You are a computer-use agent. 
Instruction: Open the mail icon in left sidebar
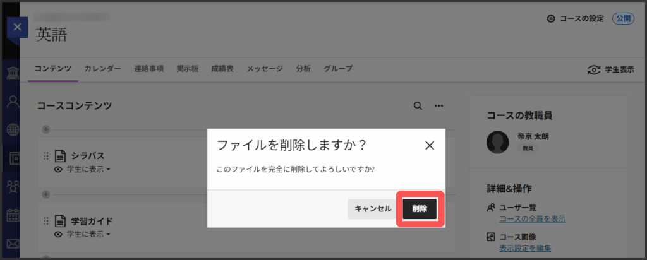click(x=12, y=242)
